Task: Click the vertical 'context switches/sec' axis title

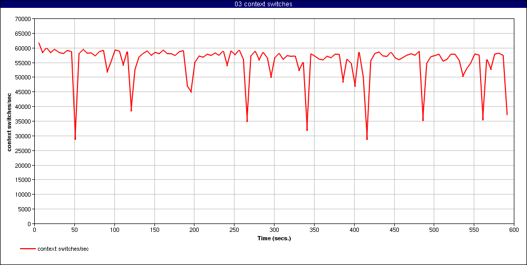Action: click(x=9, y=121)
